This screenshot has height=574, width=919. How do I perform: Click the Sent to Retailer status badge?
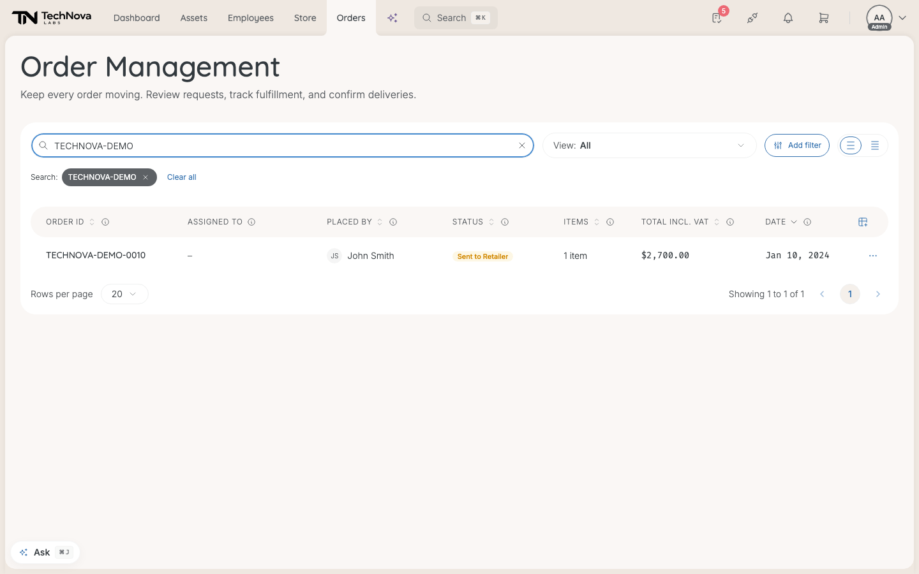(x=482, y=256)
